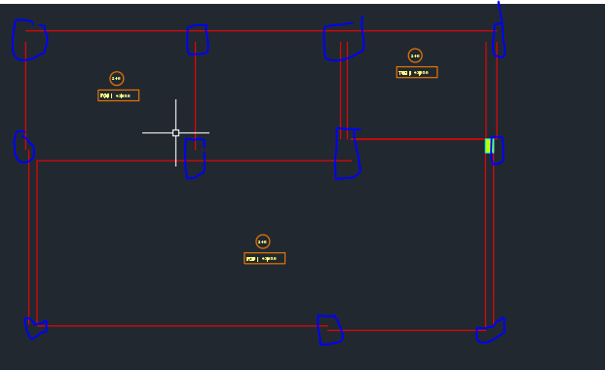
Task: Select the green-yellow highlighted marker on right wall
Action: (489, 146)
